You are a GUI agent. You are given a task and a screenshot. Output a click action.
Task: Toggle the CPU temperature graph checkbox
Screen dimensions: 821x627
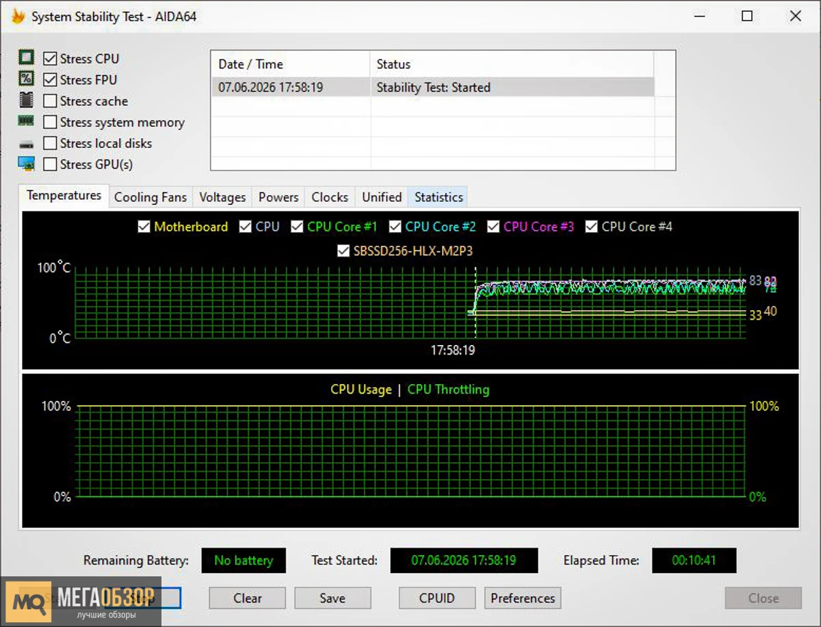click(x=245, y=227)
